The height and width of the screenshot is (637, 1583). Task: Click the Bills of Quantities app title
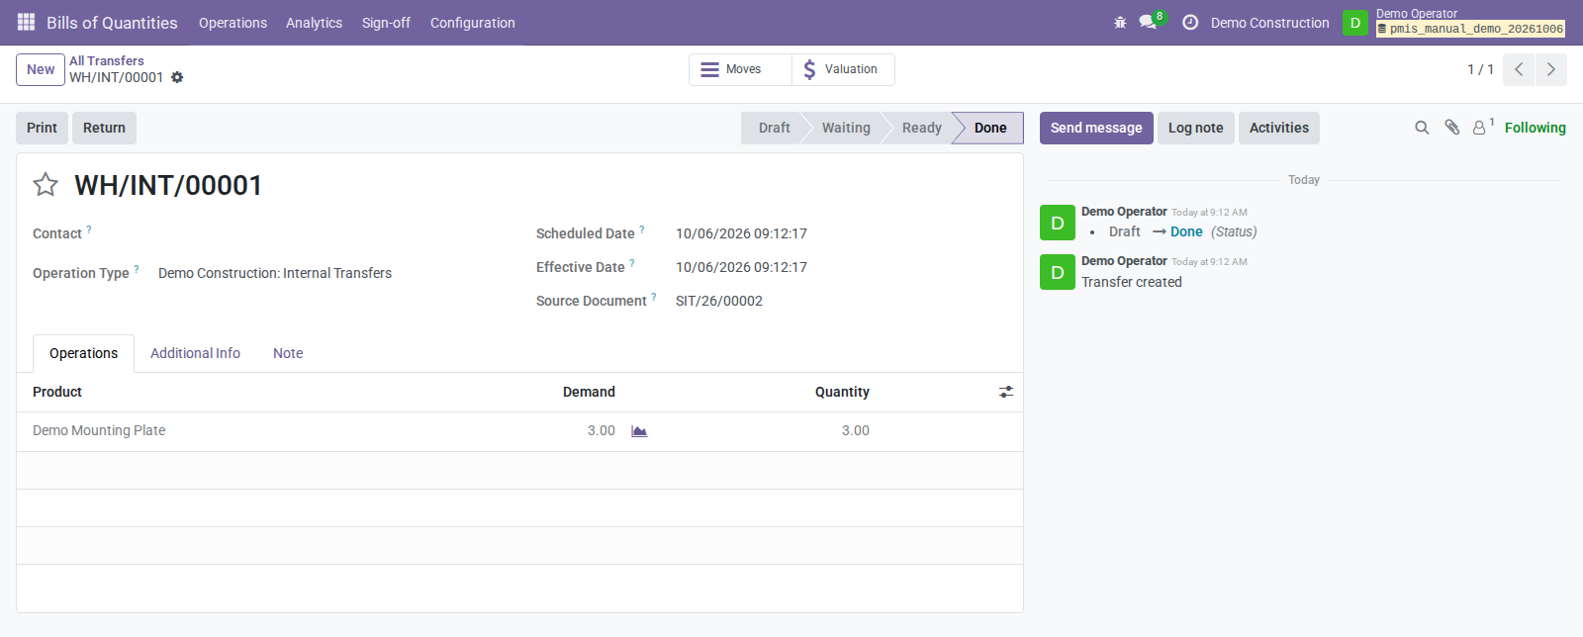[x=112, y=23]
